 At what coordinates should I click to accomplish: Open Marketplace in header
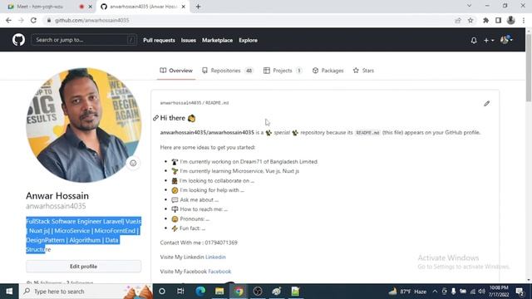click(x=217, y=41)
